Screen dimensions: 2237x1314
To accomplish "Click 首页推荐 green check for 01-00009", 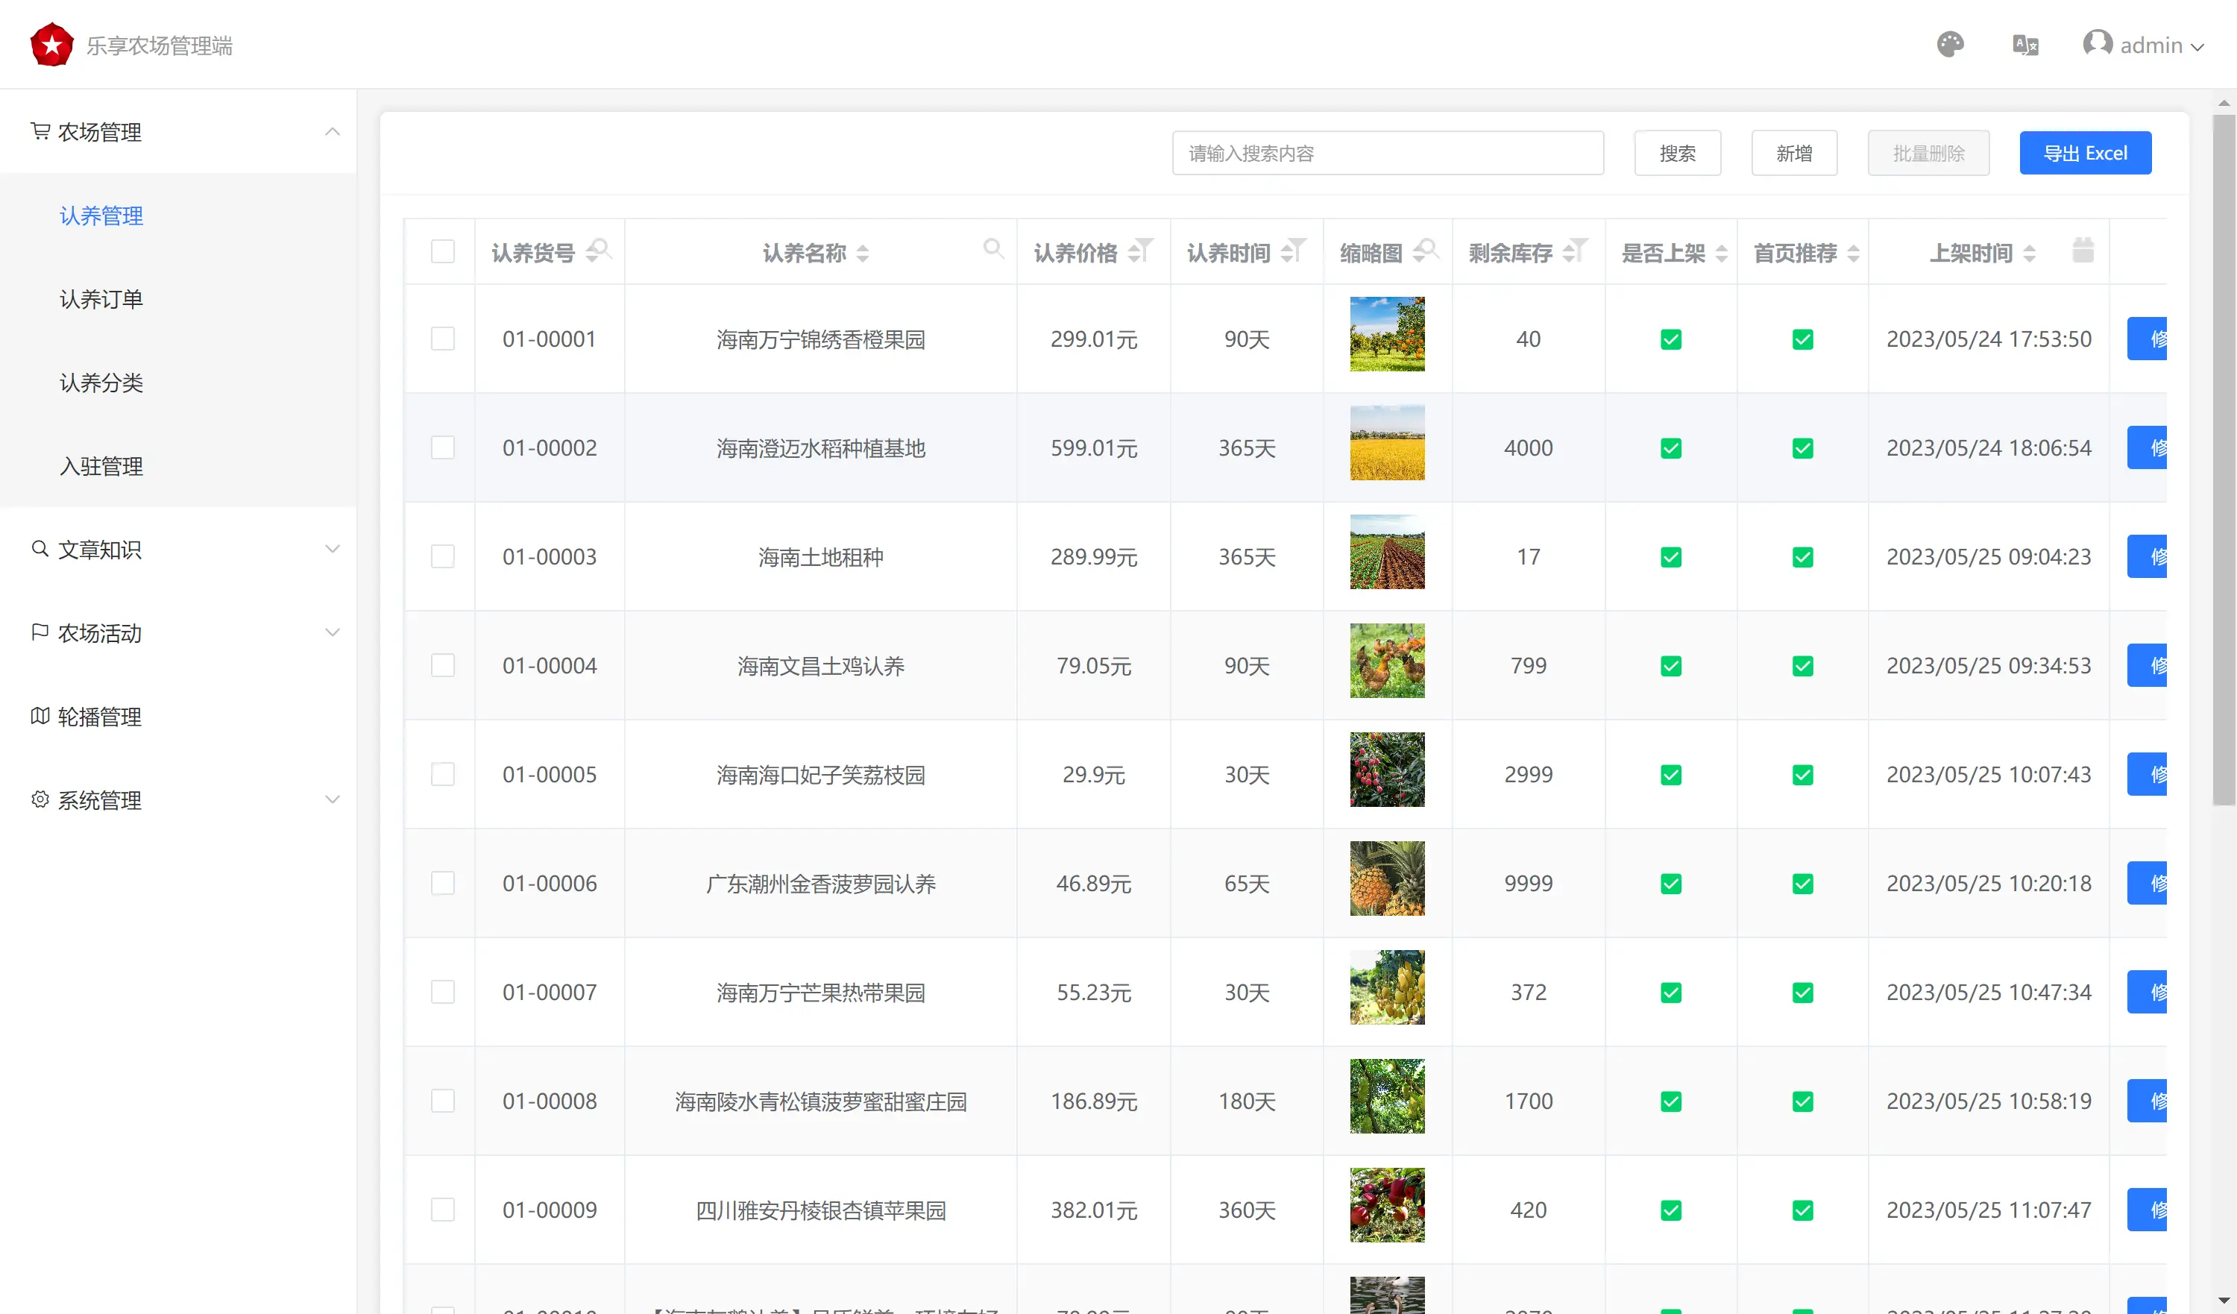I will [x=1802, y=1210].
